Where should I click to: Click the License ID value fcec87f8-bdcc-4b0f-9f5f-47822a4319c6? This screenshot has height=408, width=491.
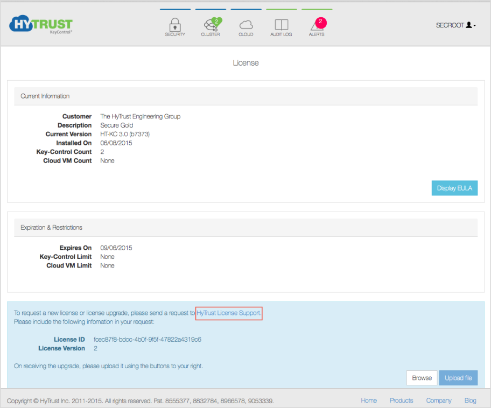point(147,340)
